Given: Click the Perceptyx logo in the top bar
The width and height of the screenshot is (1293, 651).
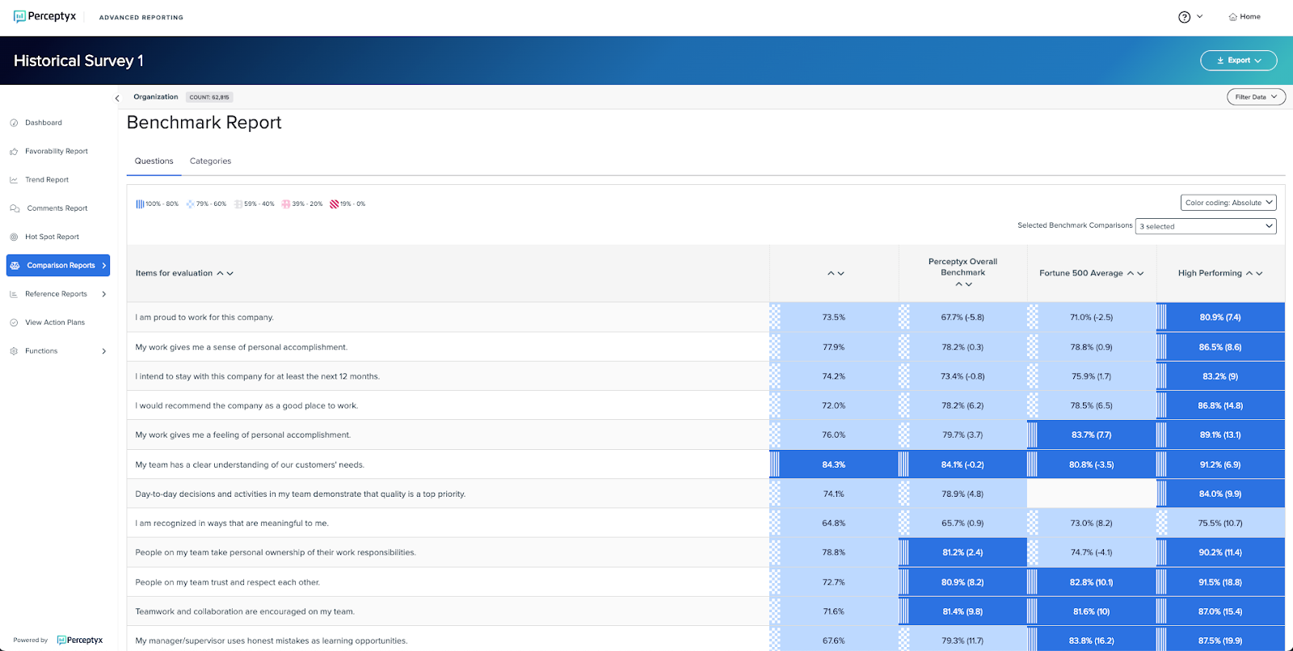Looking at the screenshot, I should click(x=44, y=16).
